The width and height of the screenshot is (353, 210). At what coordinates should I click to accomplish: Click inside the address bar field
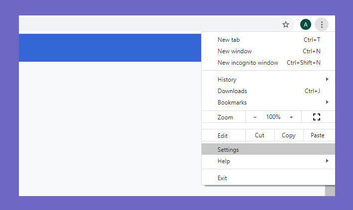(148, 24)
